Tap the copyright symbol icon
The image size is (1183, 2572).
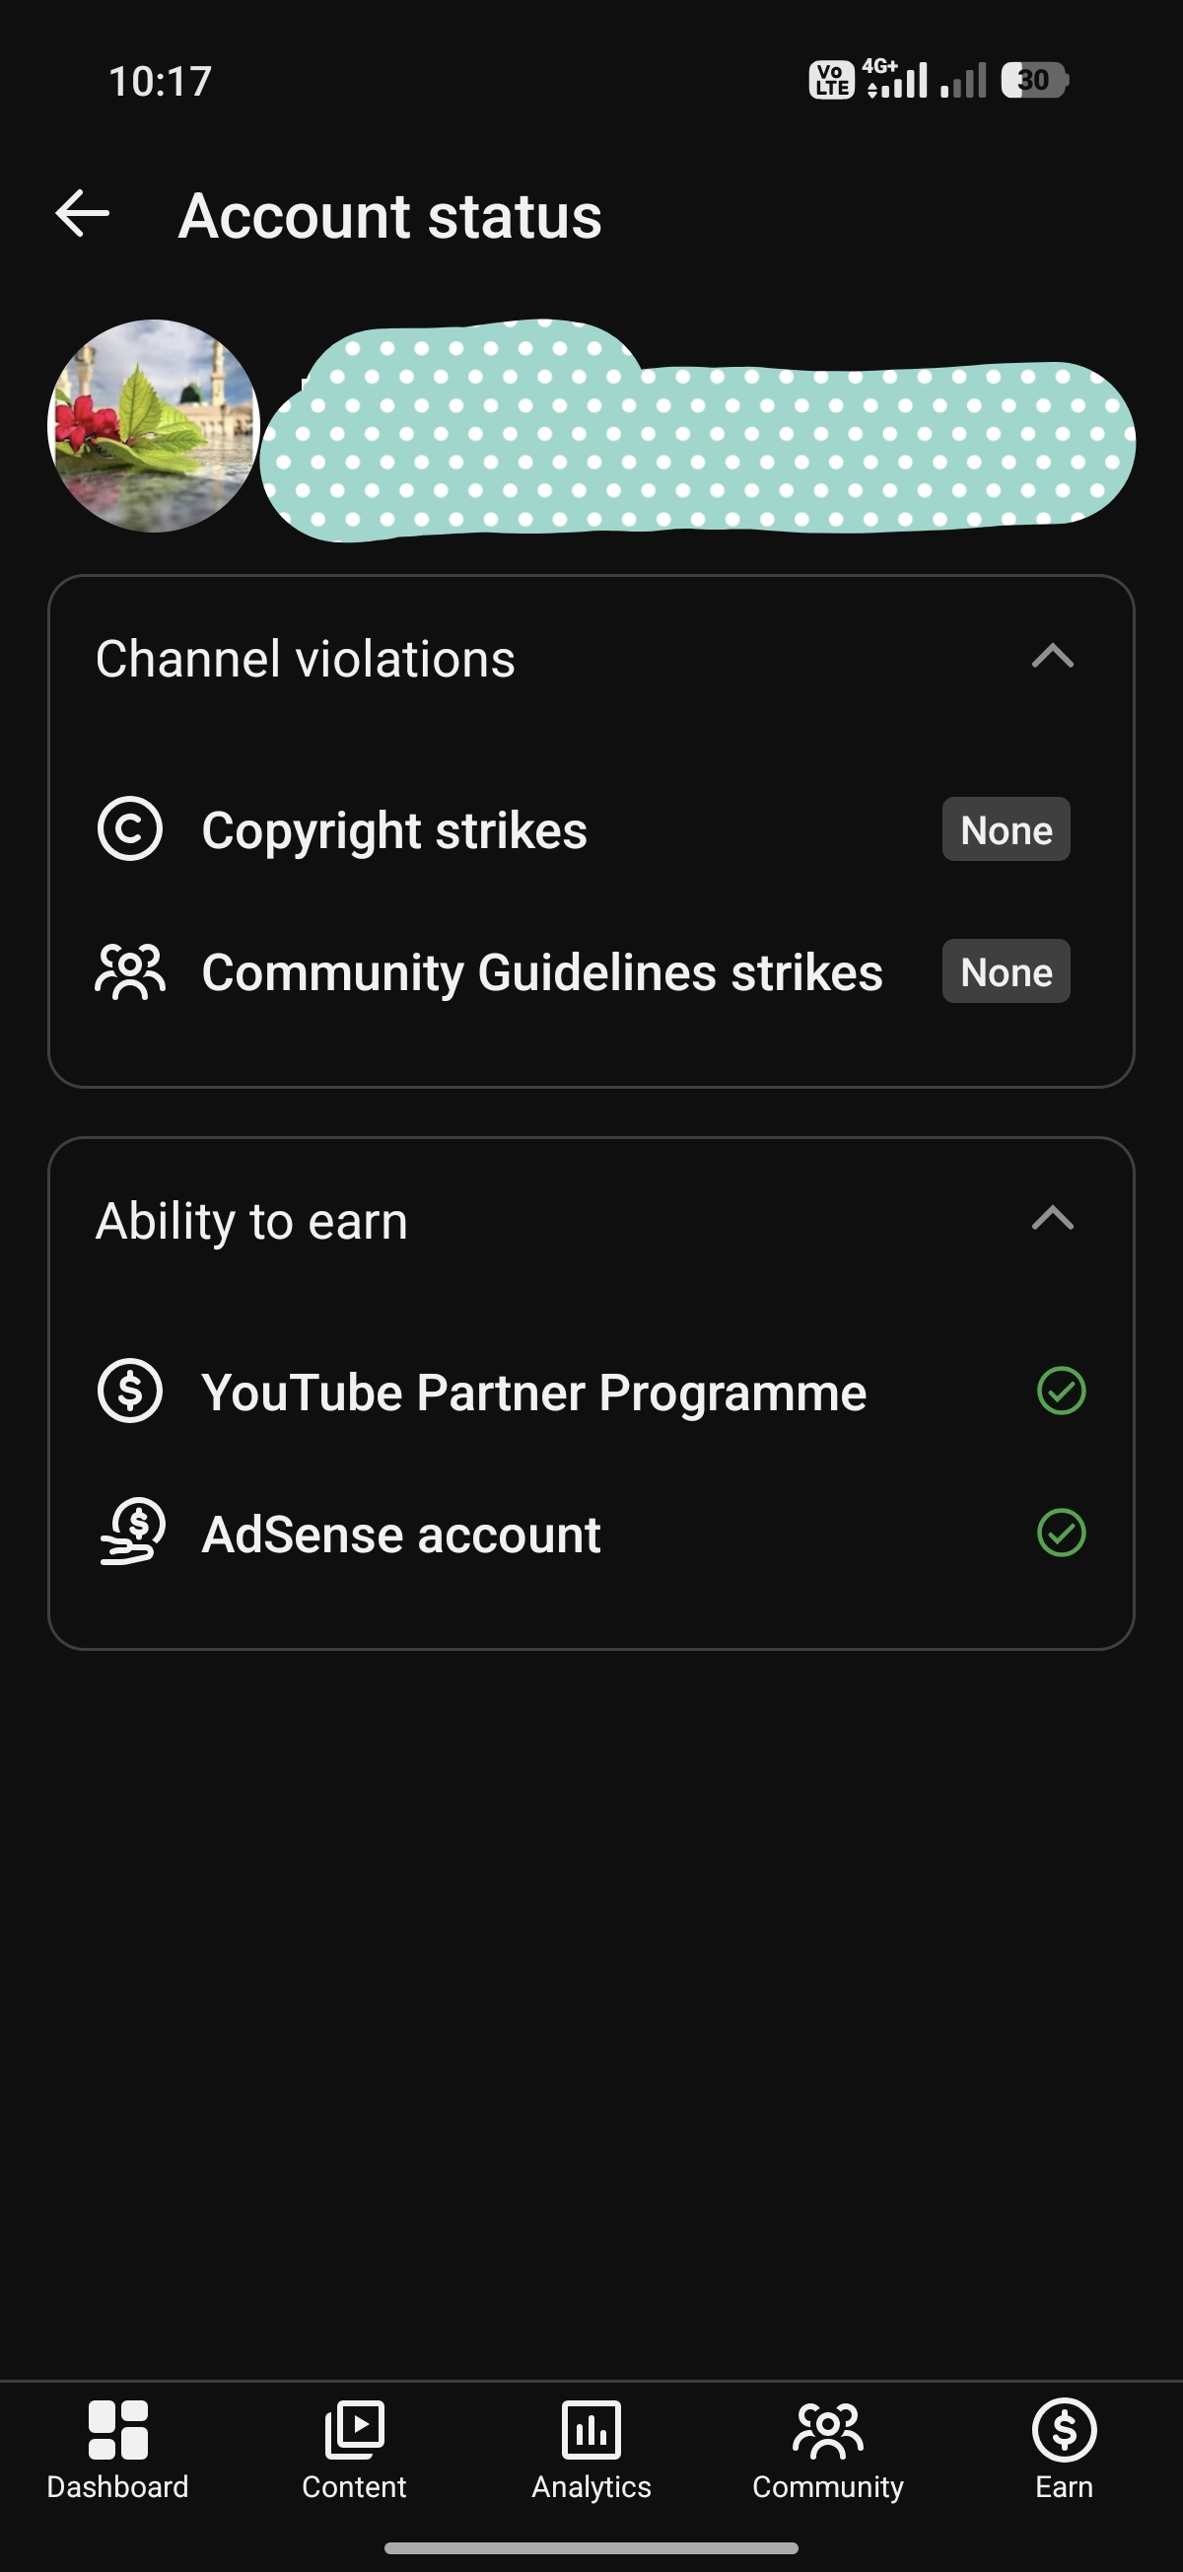(130, 828)
